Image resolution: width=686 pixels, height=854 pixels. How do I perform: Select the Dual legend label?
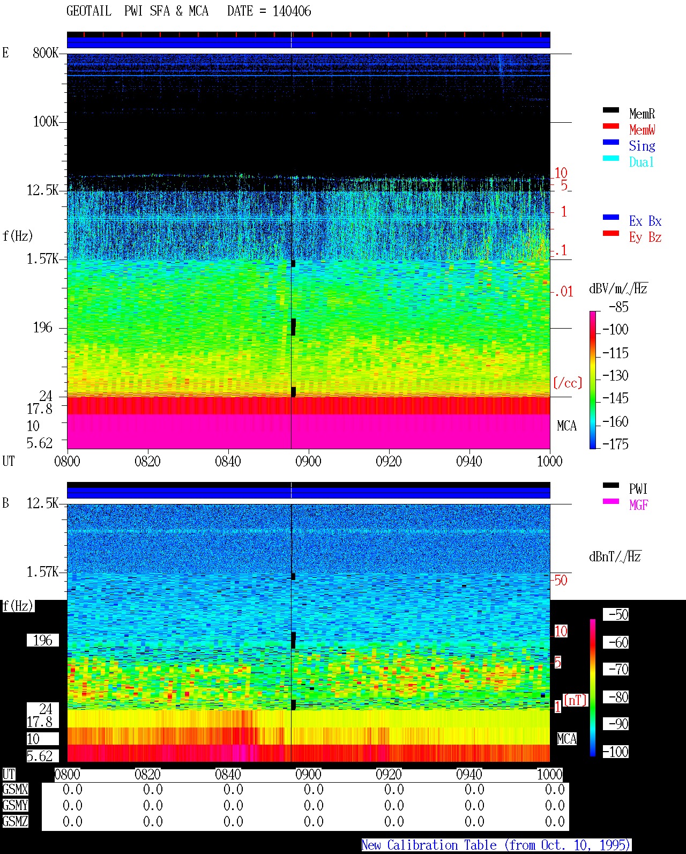point(642,162)
